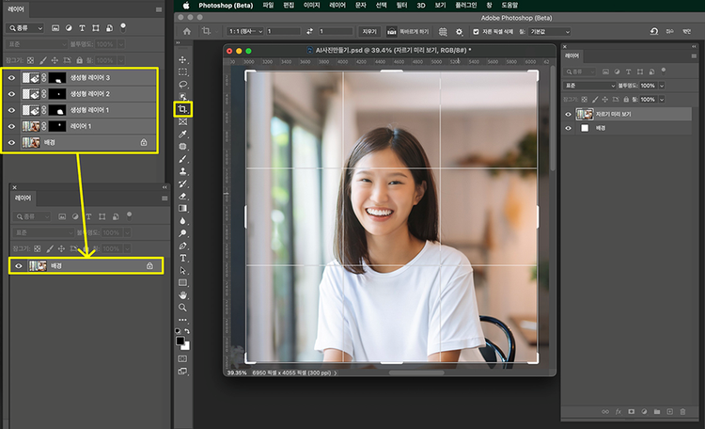Select the Hand tool
705x429 pixels.
point(182,294)
